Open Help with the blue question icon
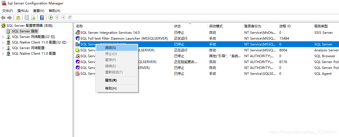Screen dimensions: 339x137 point(42,18)
